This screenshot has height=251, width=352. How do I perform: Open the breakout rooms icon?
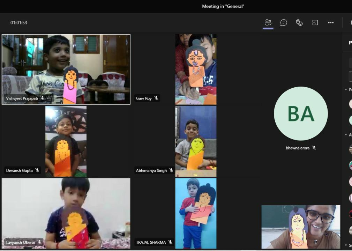[x=315, y=22]
